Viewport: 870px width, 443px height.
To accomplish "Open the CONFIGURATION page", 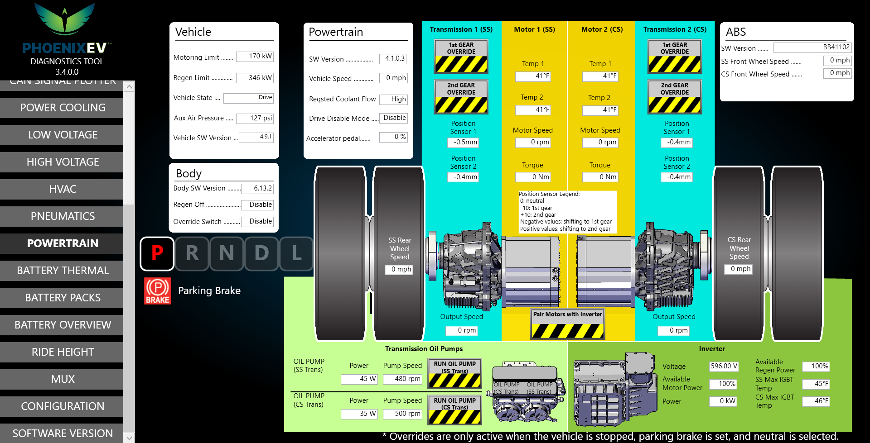I will [x=63, y=406].
